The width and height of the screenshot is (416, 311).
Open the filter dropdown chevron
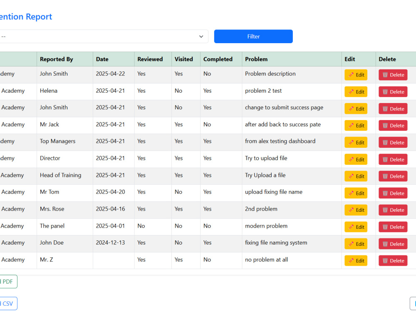point(201,37)
